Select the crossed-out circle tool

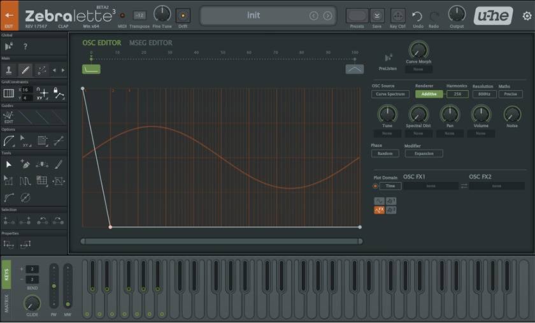(x=25, y=197)
